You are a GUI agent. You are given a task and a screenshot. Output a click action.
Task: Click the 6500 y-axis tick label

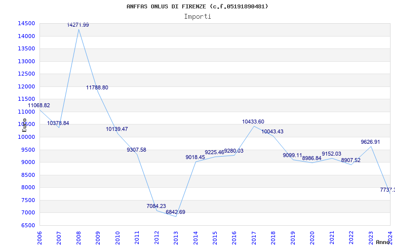pos(28,225)
